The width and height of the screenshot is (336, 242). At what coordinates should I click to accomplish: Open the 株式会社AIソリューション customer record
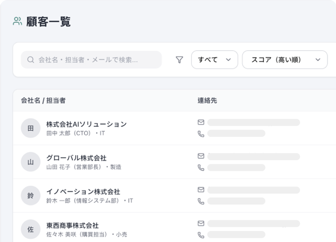86,124
